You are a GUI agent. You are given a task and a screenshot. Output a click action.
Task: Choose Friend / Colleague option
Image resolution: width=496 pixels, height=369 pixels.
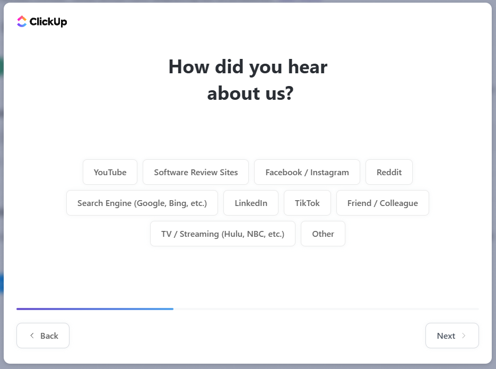383,203
